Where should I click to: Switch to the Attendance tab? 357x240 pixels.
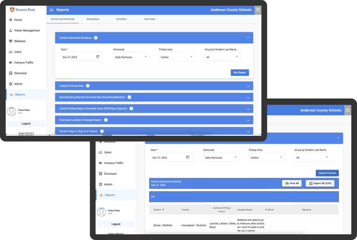tap(93, 19)
